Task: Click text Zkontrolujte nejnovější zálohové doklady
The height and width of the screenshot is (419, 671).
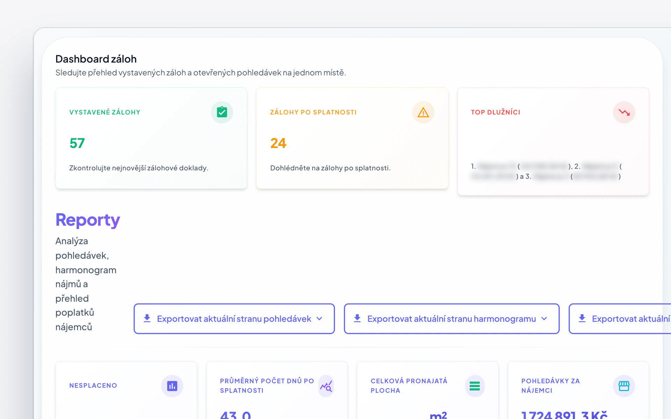Action: [139, 168]
